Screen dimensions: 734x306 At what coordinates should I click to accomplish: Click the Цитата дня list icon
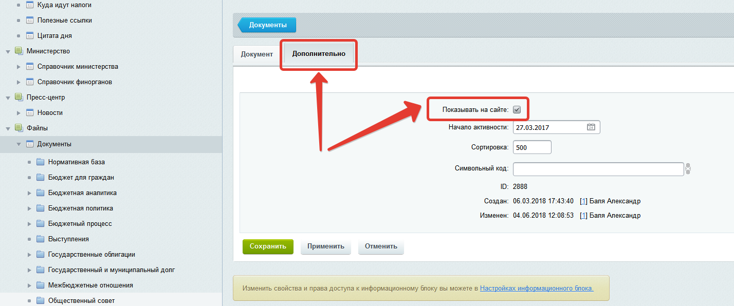pyautogui.click(x=30, y=35)
